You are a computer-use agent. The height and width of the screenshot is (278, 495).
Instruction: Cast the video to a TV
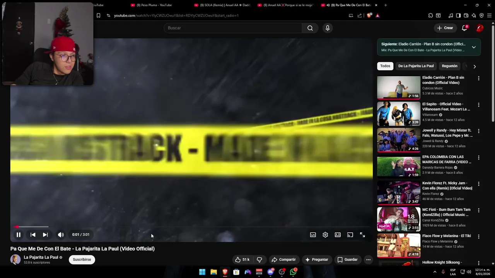point(350,235)
